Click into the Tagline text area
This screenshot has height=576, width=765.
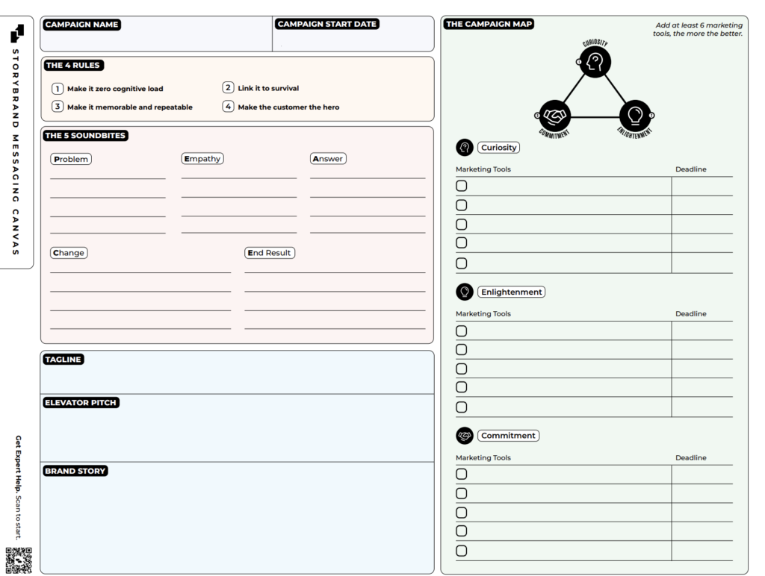(237, 372)
